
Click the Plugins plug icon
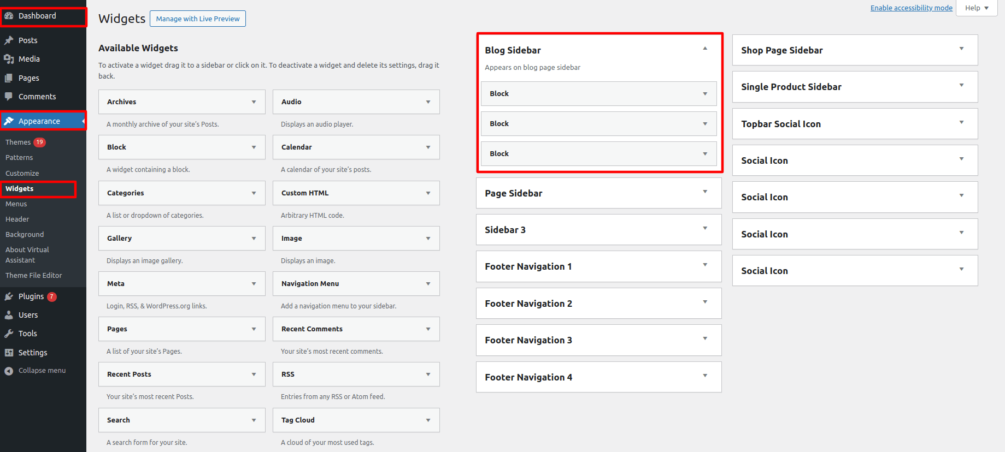click(x=9, y=296)
